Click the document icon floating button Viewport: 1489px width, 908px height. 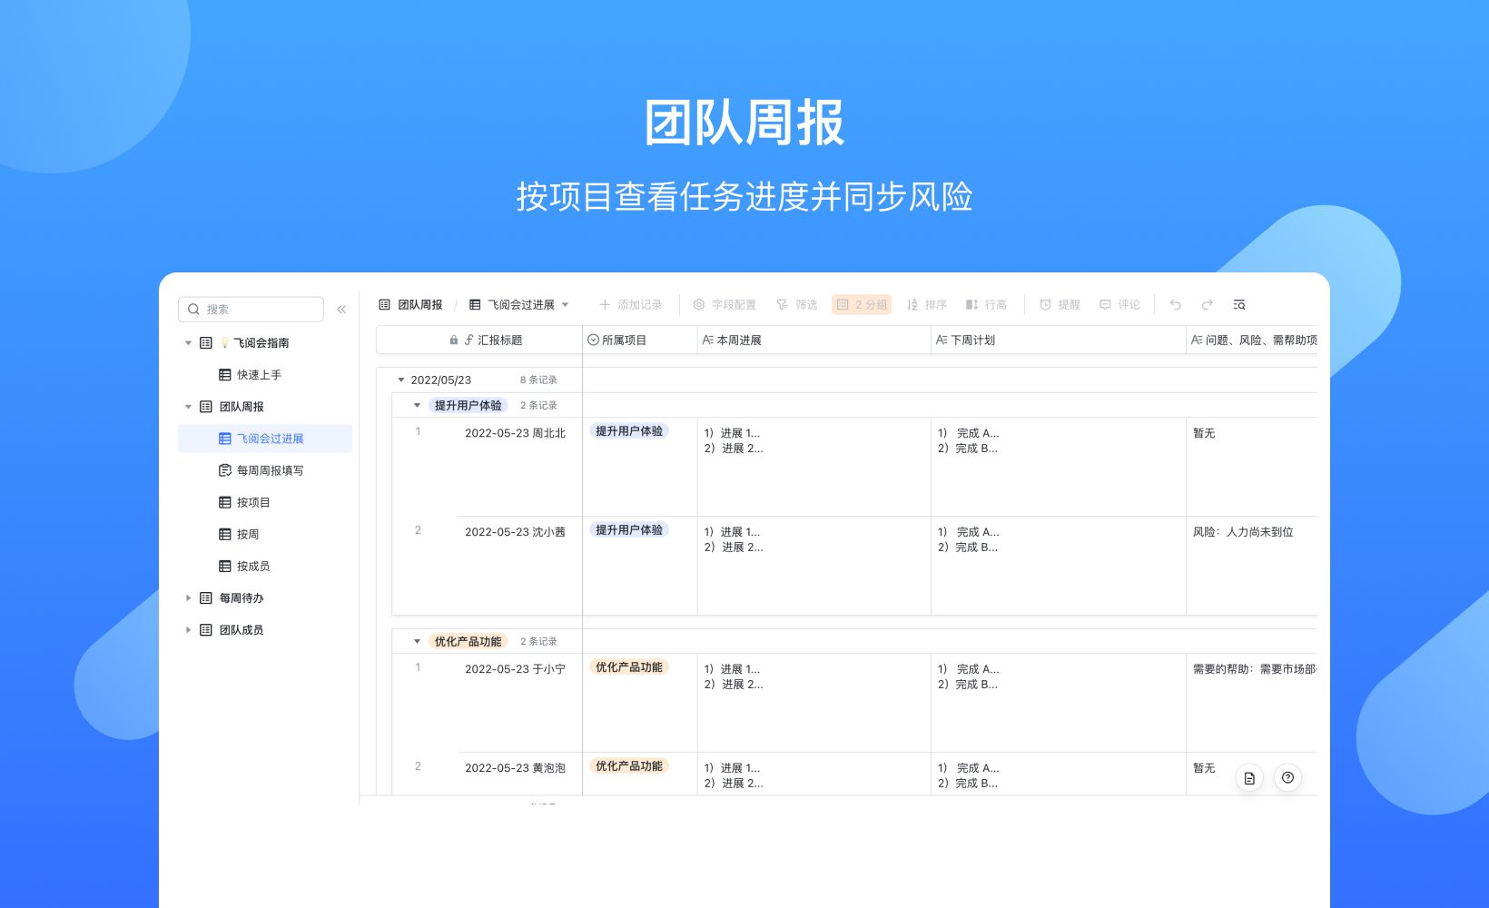pos(1249,778)
